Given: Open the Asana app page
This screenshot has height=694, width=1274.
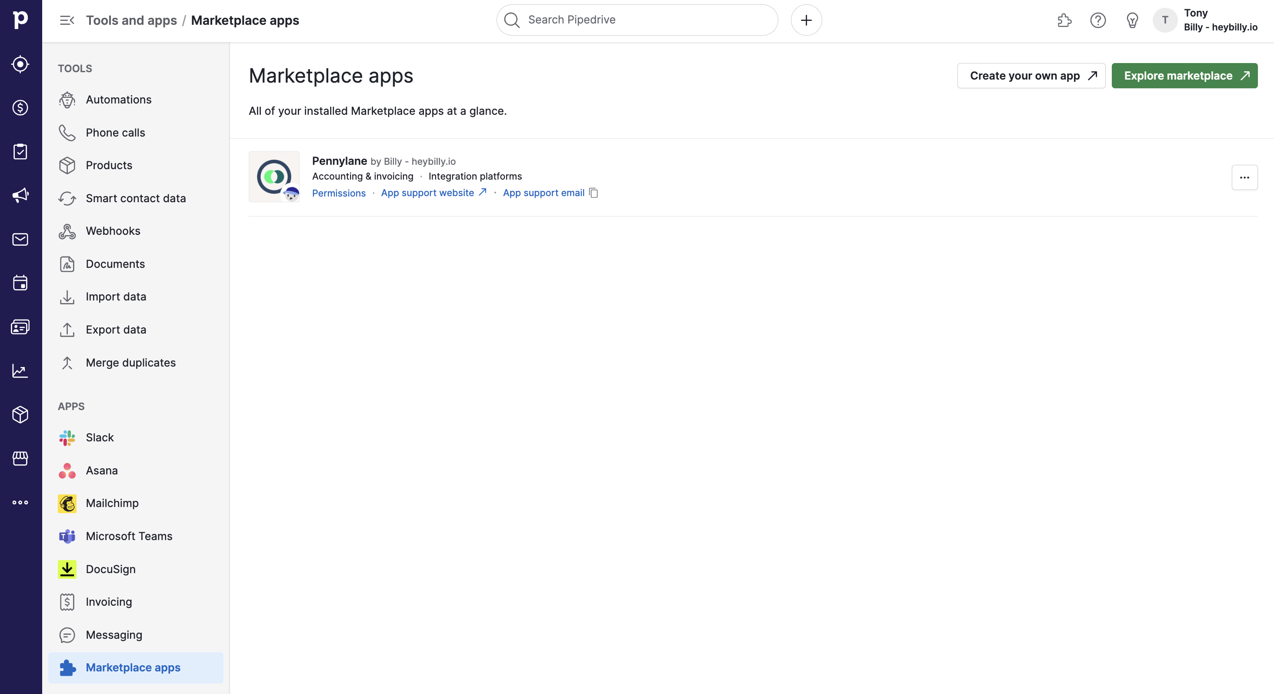Looking at the screenshot, I should 136,470.
